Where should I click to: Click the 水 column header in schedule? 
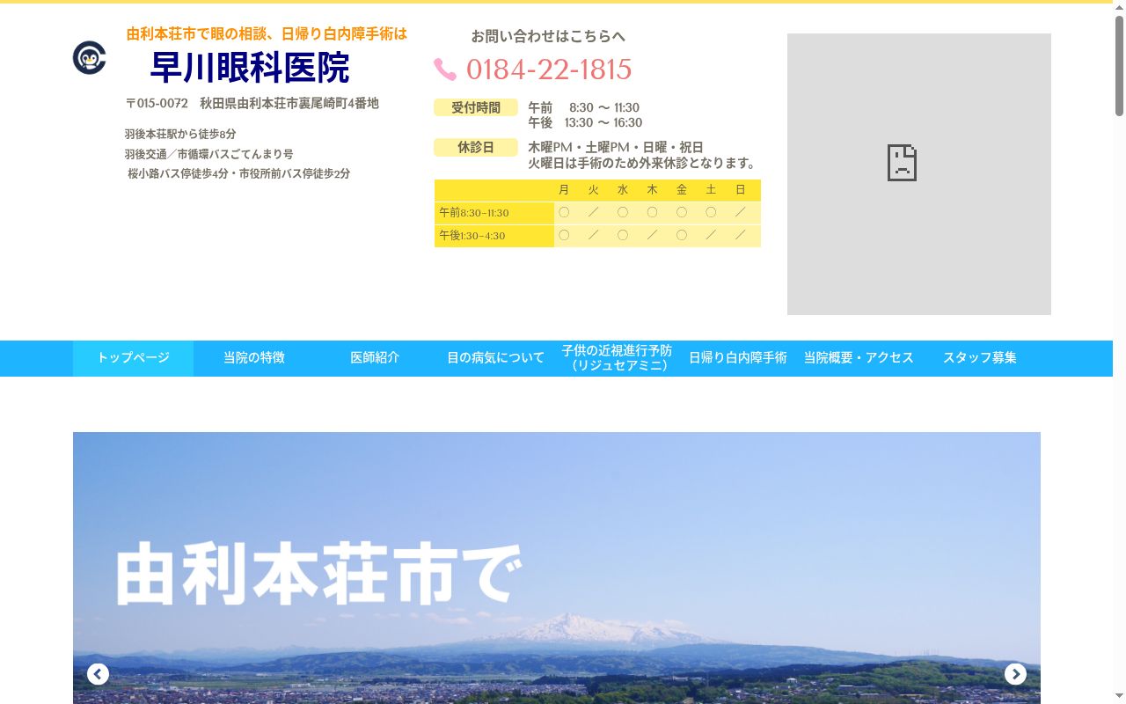click(623, 190)
